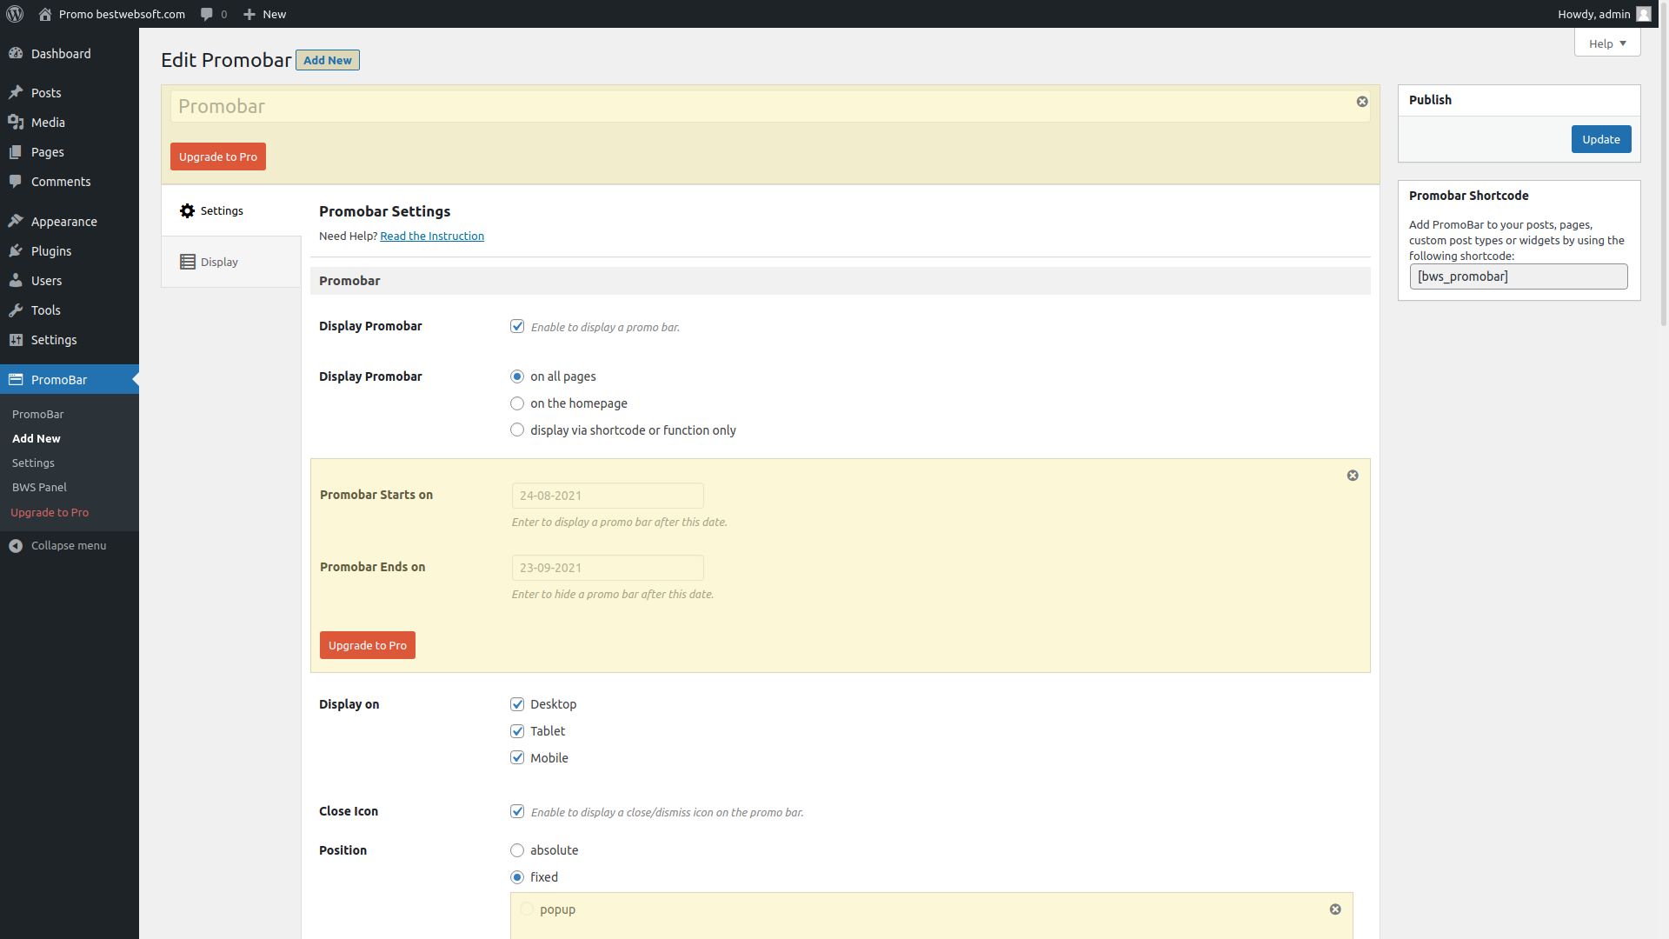Open the comments bubble in admin bar
This screenshot has width=1669, height=939.
coord(213,14)
